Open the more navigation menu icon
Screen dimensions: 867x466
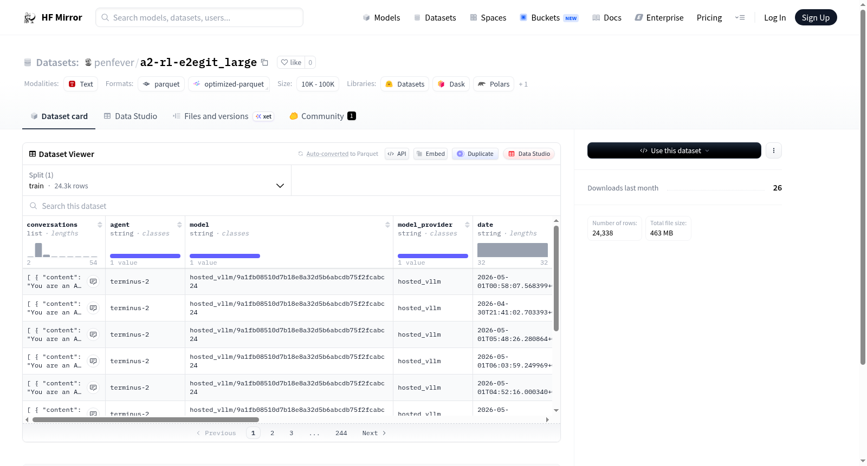pos(740,17)
